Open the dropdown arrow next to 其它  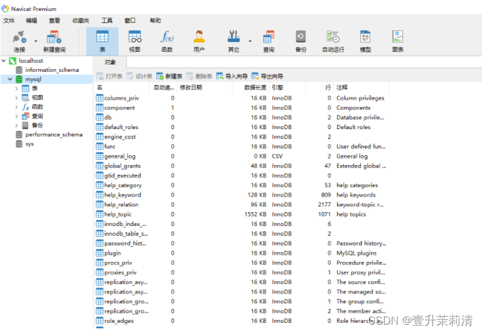(250, 41)
